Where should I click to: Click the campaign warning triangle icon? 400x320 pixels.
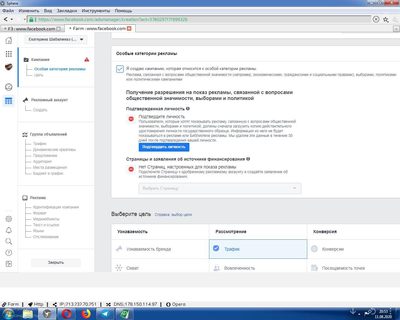87,59
